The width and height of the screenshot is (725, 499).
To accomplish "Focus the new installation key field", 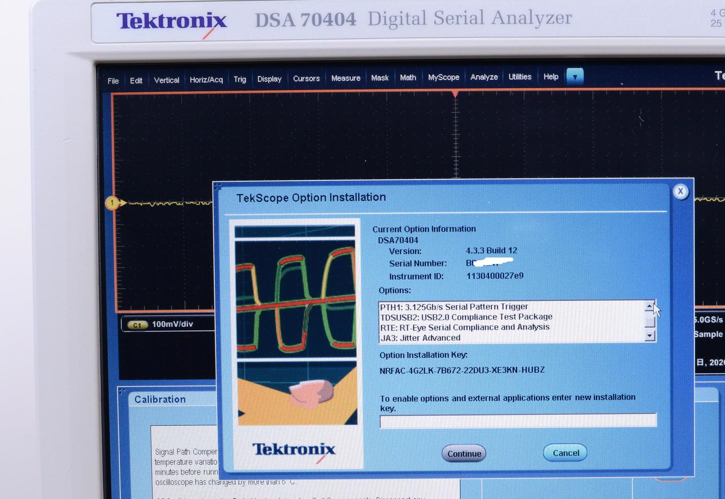I will [518, 421].
